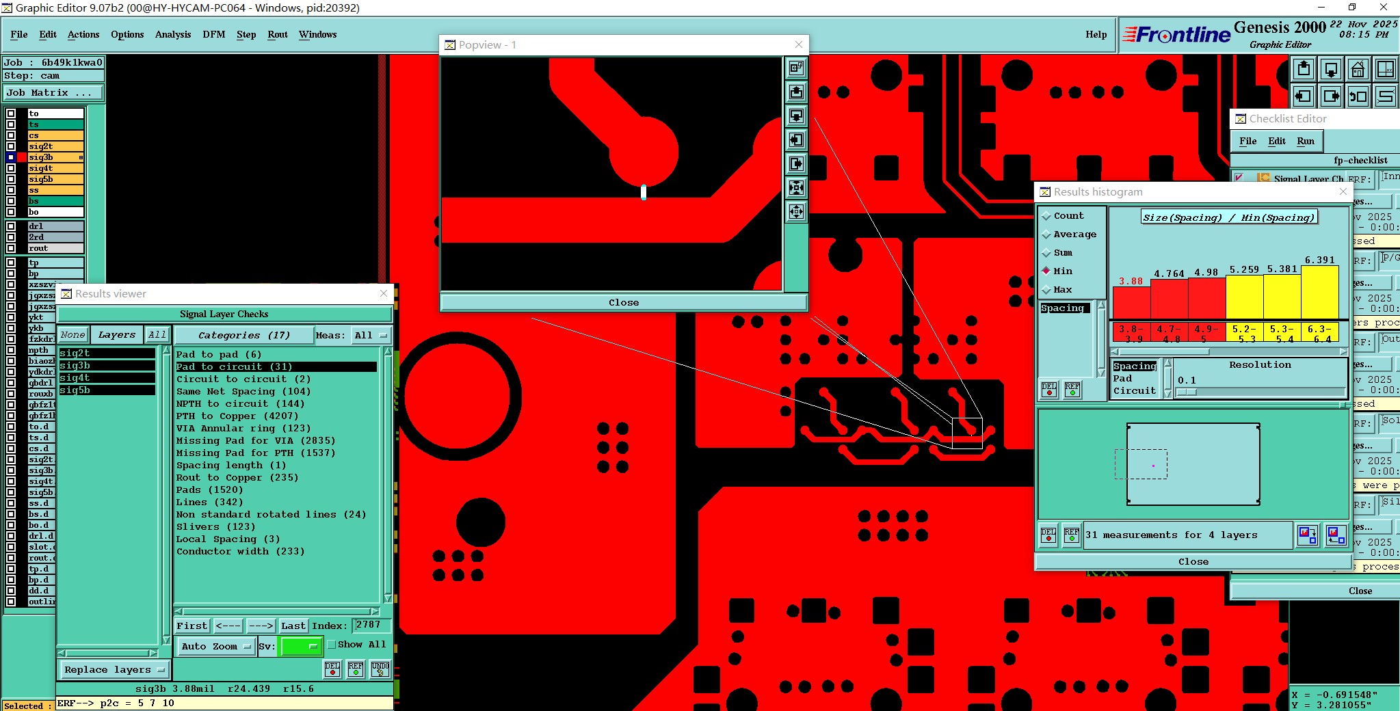
Task: Click DEL icon beside Spacing list in histogram
Action: coord(1049,390)
